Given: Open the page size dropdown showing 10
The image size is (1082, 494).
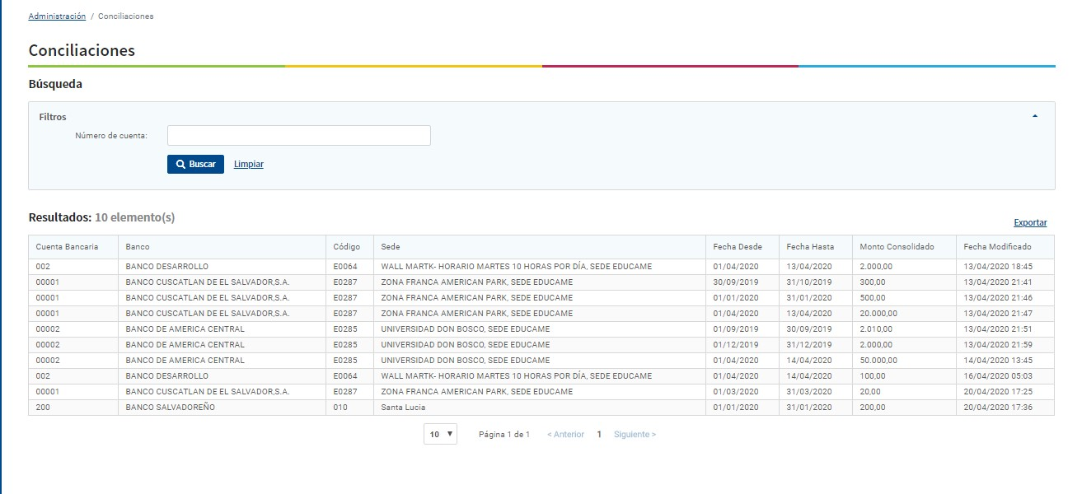Looking at the screenshot, I should (x=440, y=434).
